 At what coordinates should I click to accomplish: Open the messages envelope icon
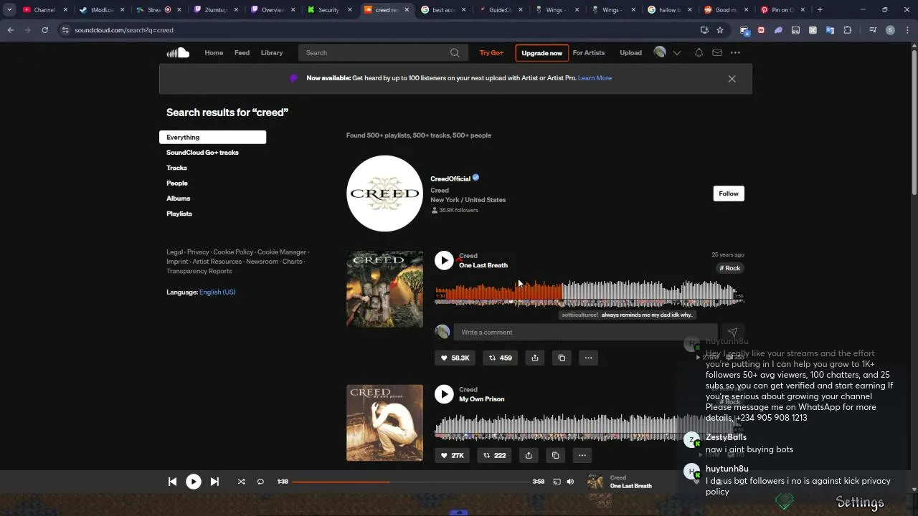717,52
